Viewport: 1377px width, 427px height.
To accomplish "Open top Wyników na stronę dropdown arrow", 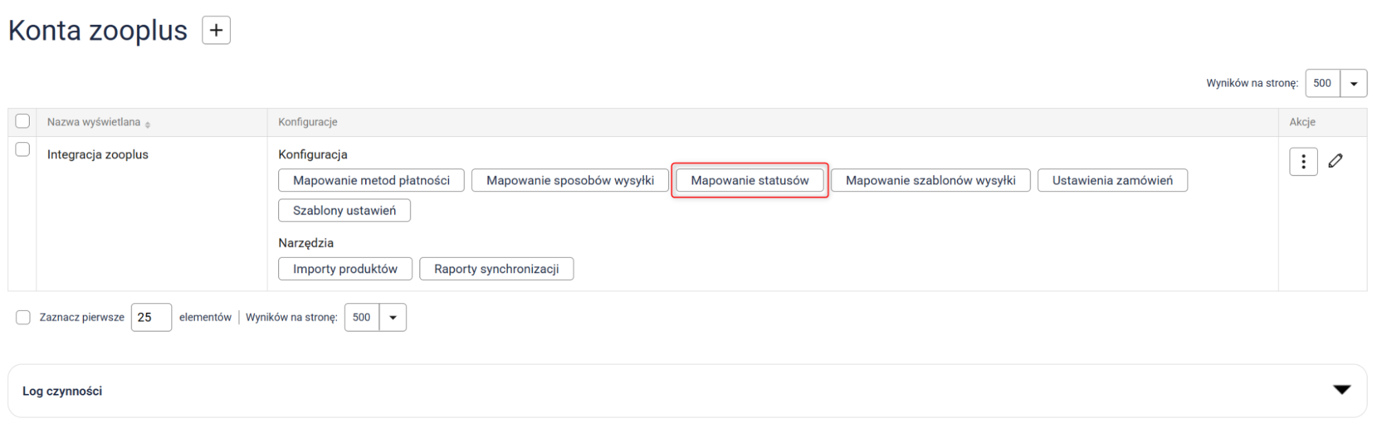I will (x=1353, y=83).
